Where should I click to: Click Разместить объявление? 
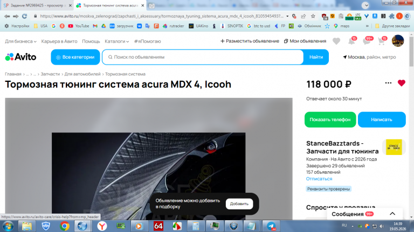point(250,41)
